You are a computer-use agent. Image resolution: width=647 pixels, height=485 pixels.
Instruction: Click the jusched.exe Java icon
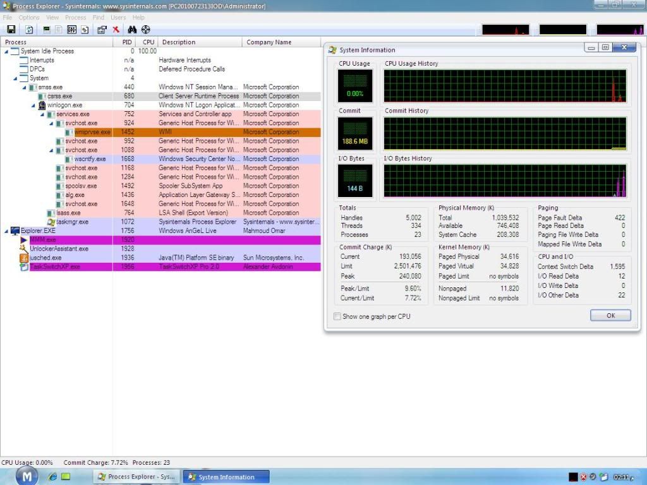coord(24,258)
